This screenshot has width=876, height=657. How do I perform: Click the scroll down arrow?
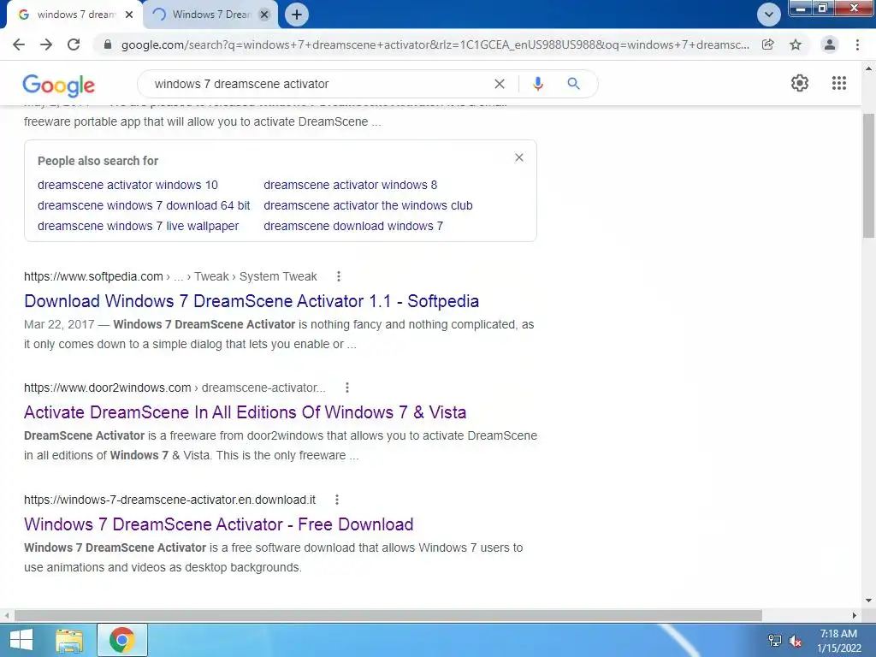[x=868, y=601]
